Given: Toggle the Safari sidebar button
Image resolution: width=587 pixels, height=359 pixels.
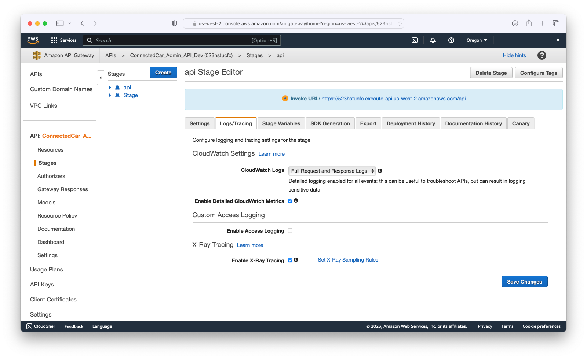Looking at the screenshot, I should (x=60, y=23).
